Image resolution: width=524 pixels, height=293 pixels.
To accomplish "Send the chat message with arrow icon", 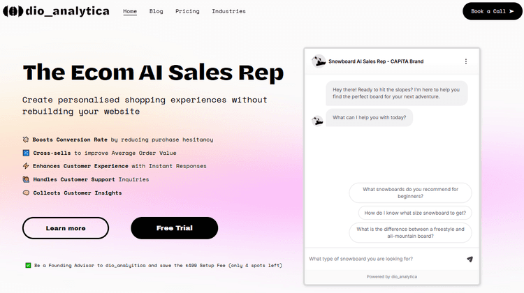I will tap(470, 259).
